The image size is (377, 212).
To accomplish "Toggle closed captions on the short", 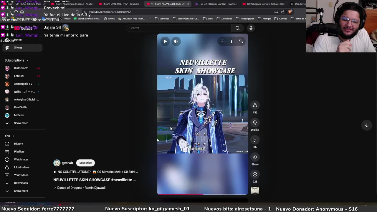I will pos(222,42).
